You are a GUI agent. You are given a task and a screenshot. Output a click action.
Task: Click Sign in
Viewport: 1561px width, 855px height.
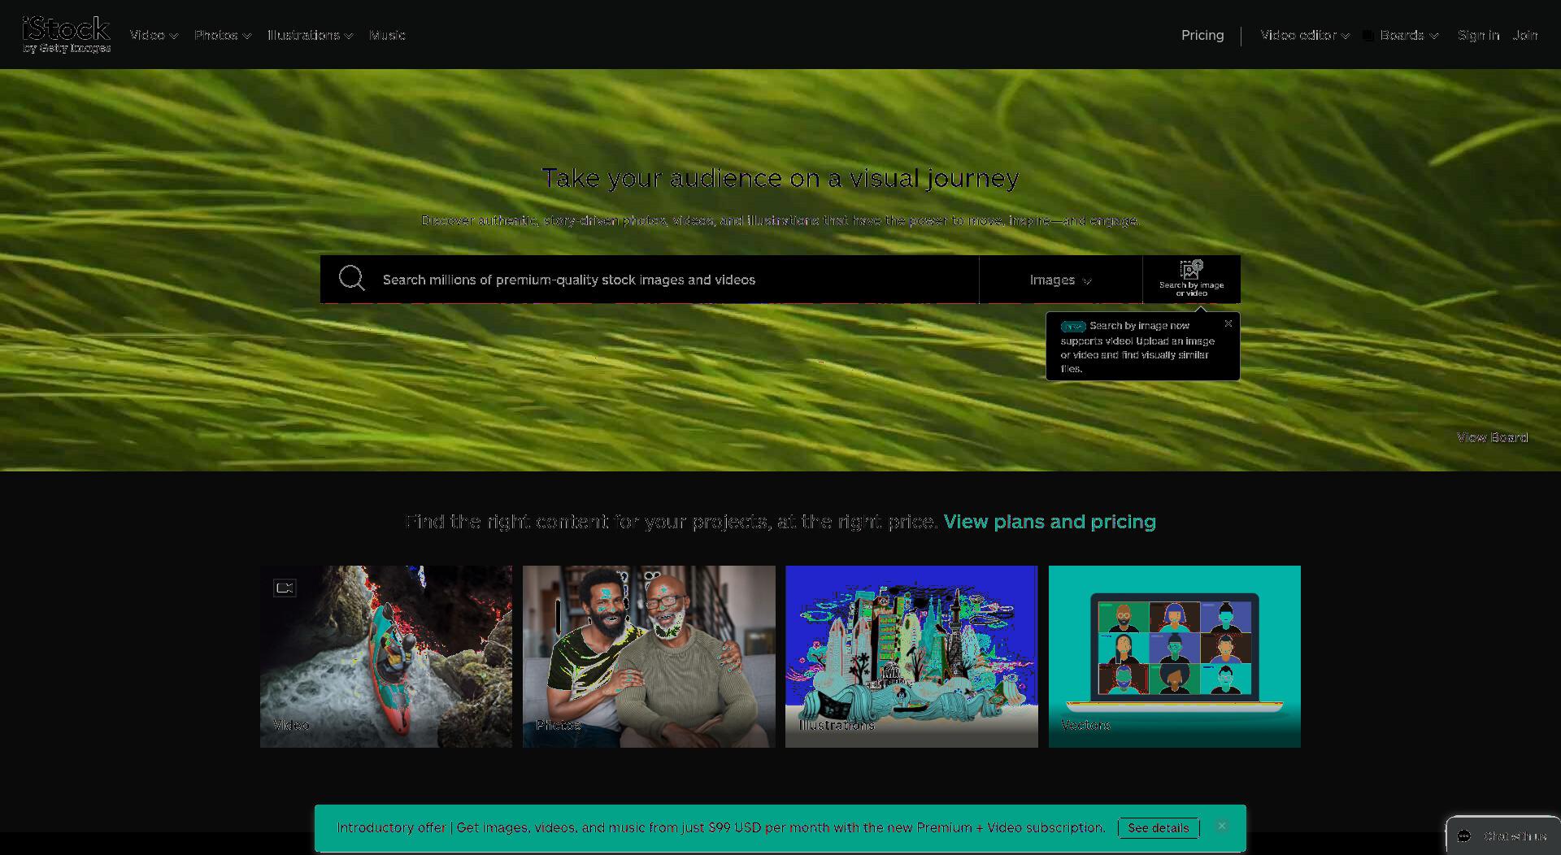point(1478,35)
